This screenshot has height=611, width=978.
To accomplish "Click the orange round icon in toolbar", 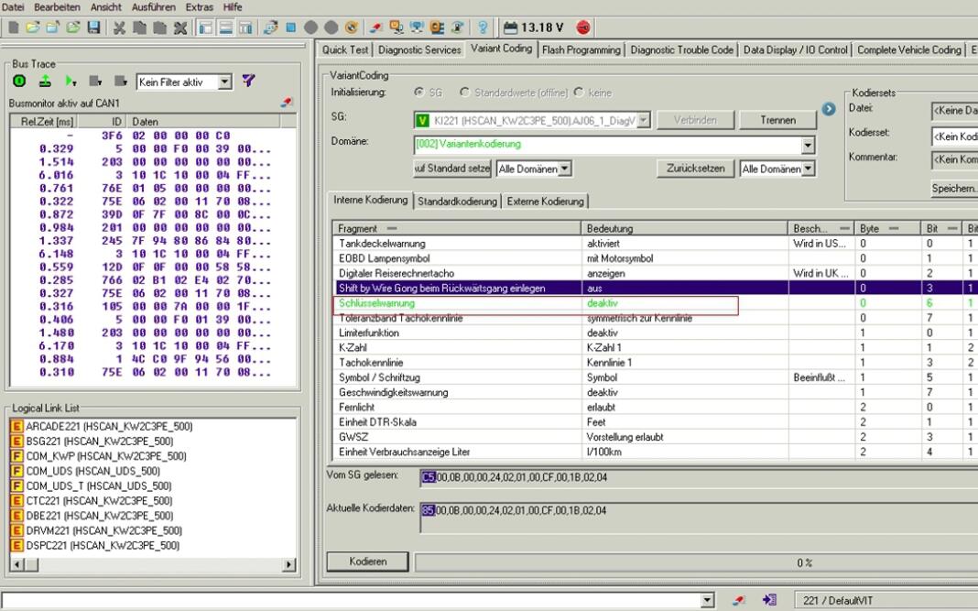I will tap(351, 27).
